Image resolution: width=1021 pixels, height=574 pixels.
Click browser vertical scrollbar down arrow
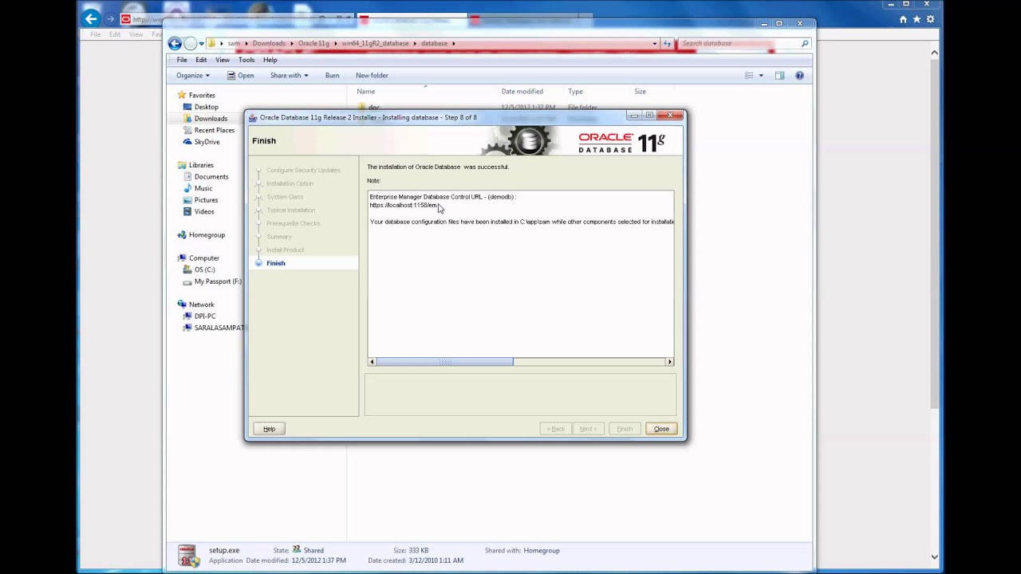pyautogui.click(x=935, y=556)
